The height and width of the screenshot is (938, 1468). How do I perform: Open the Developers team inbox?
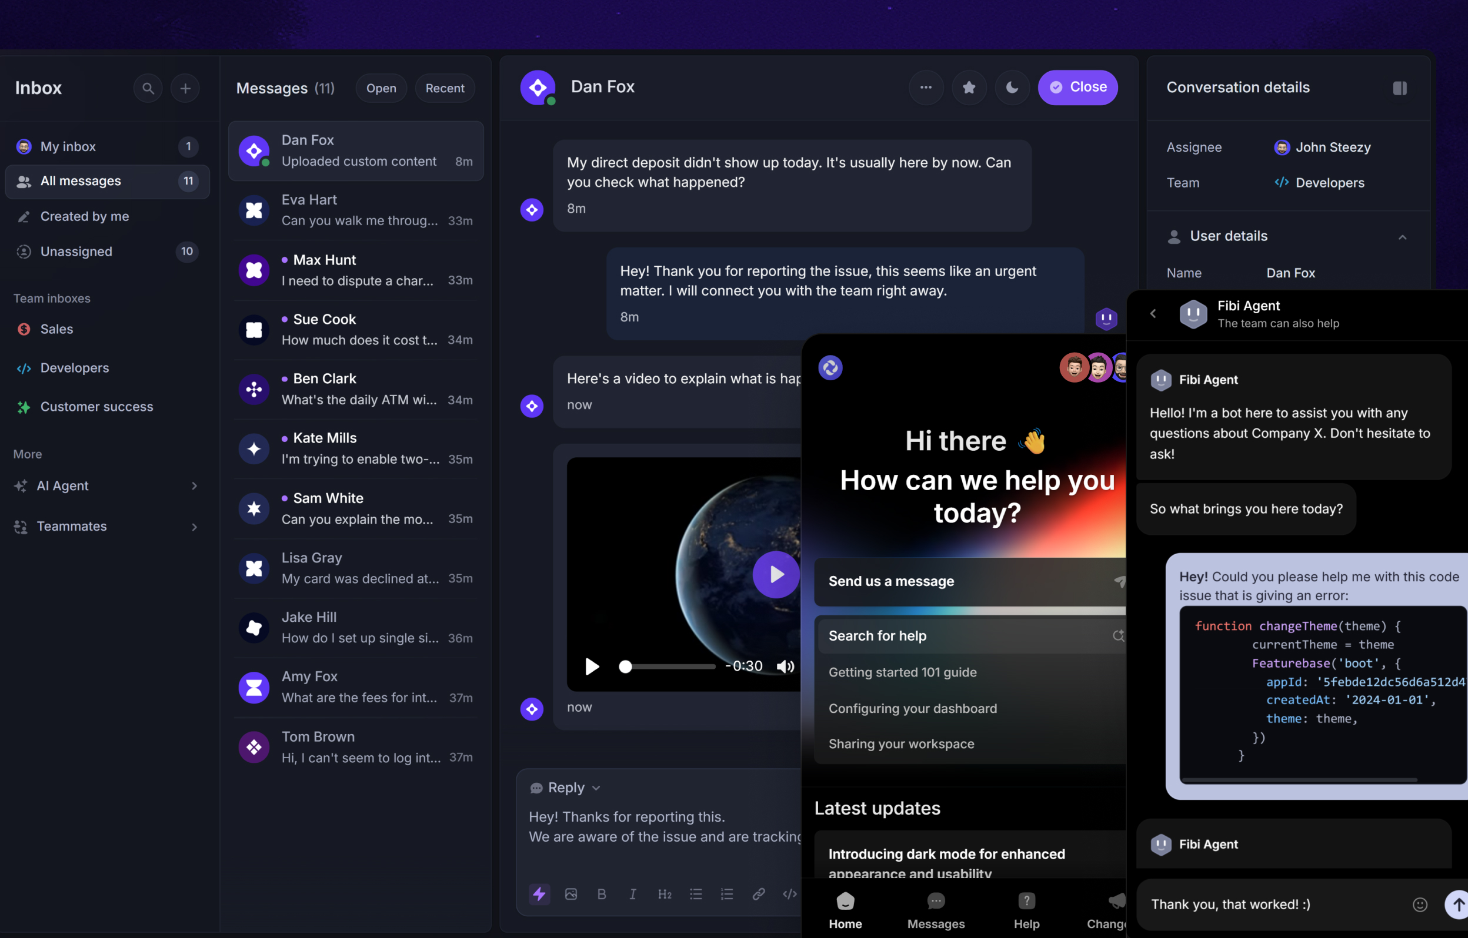point(107,368)
